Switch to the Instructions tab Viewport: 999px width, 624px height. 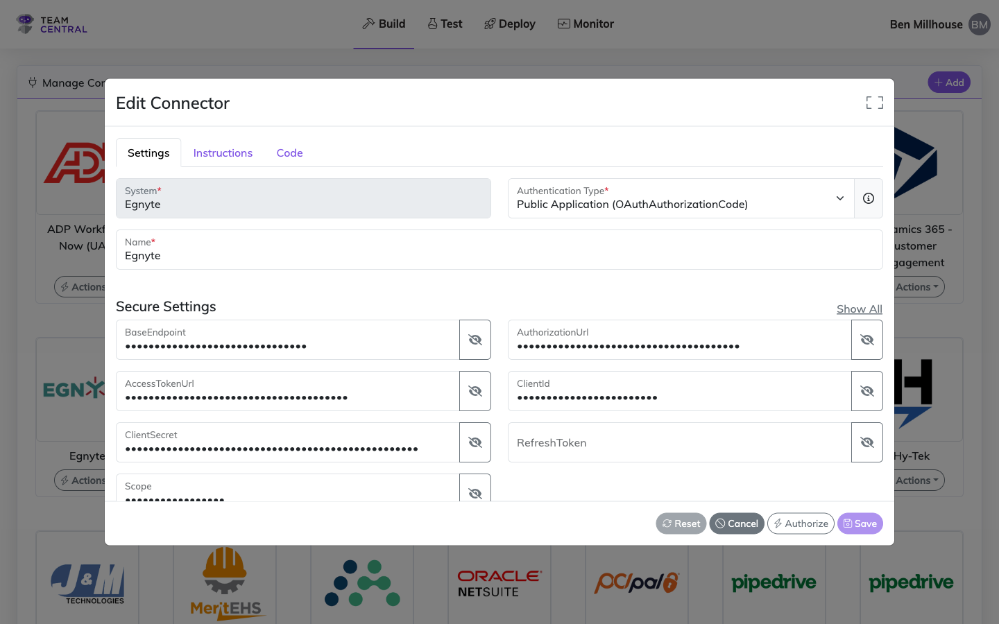pyautogui.click(x=223, y=153)
